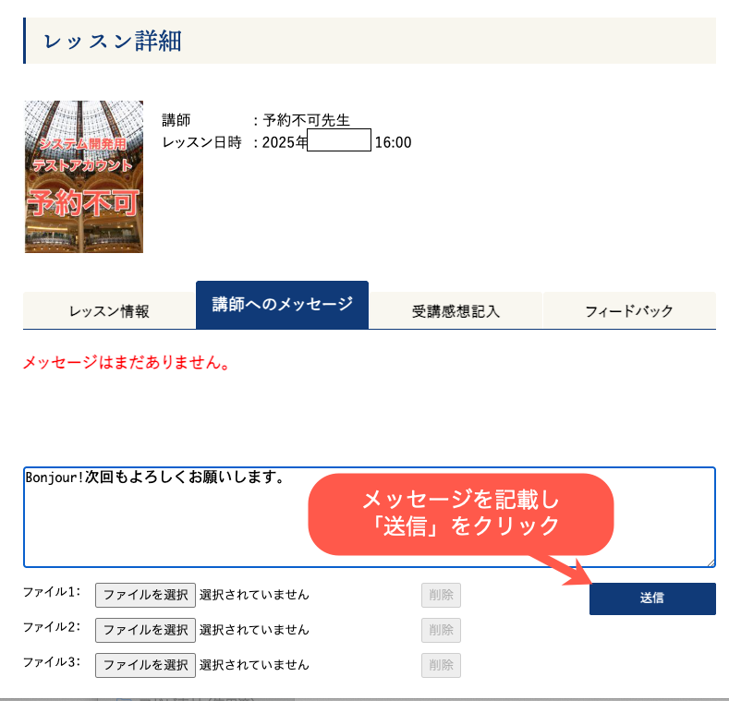Click the teacher's 予約不可 thumbnail image
This screenshot has height=701, width=729.
coord(84,176)
